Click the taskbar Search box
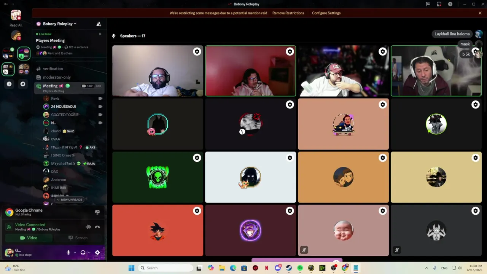Viewport: 487px width, 274px height. click(x=165, y=268)
